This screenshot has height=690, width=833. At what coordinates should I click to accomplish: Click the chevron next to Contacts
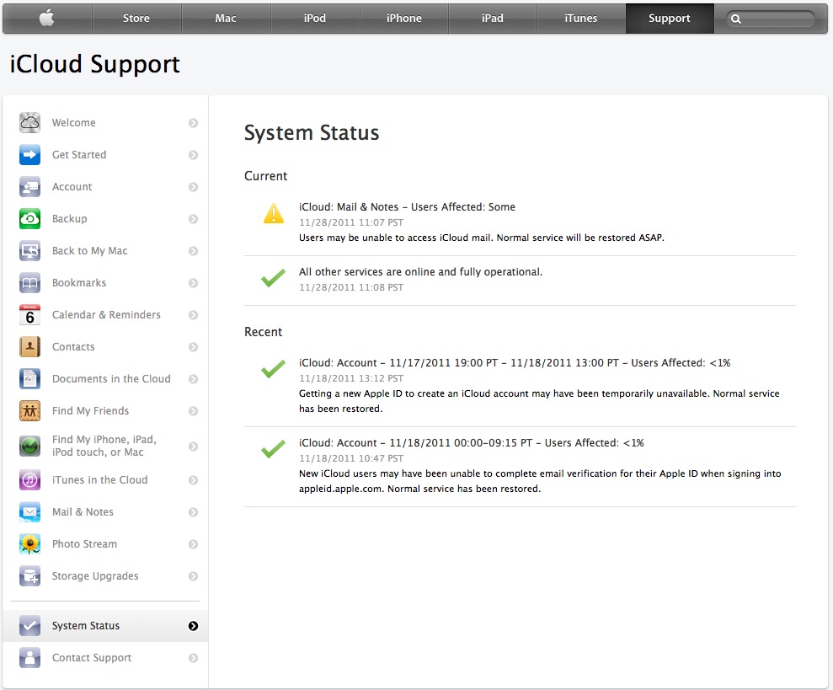coord(194,347)
